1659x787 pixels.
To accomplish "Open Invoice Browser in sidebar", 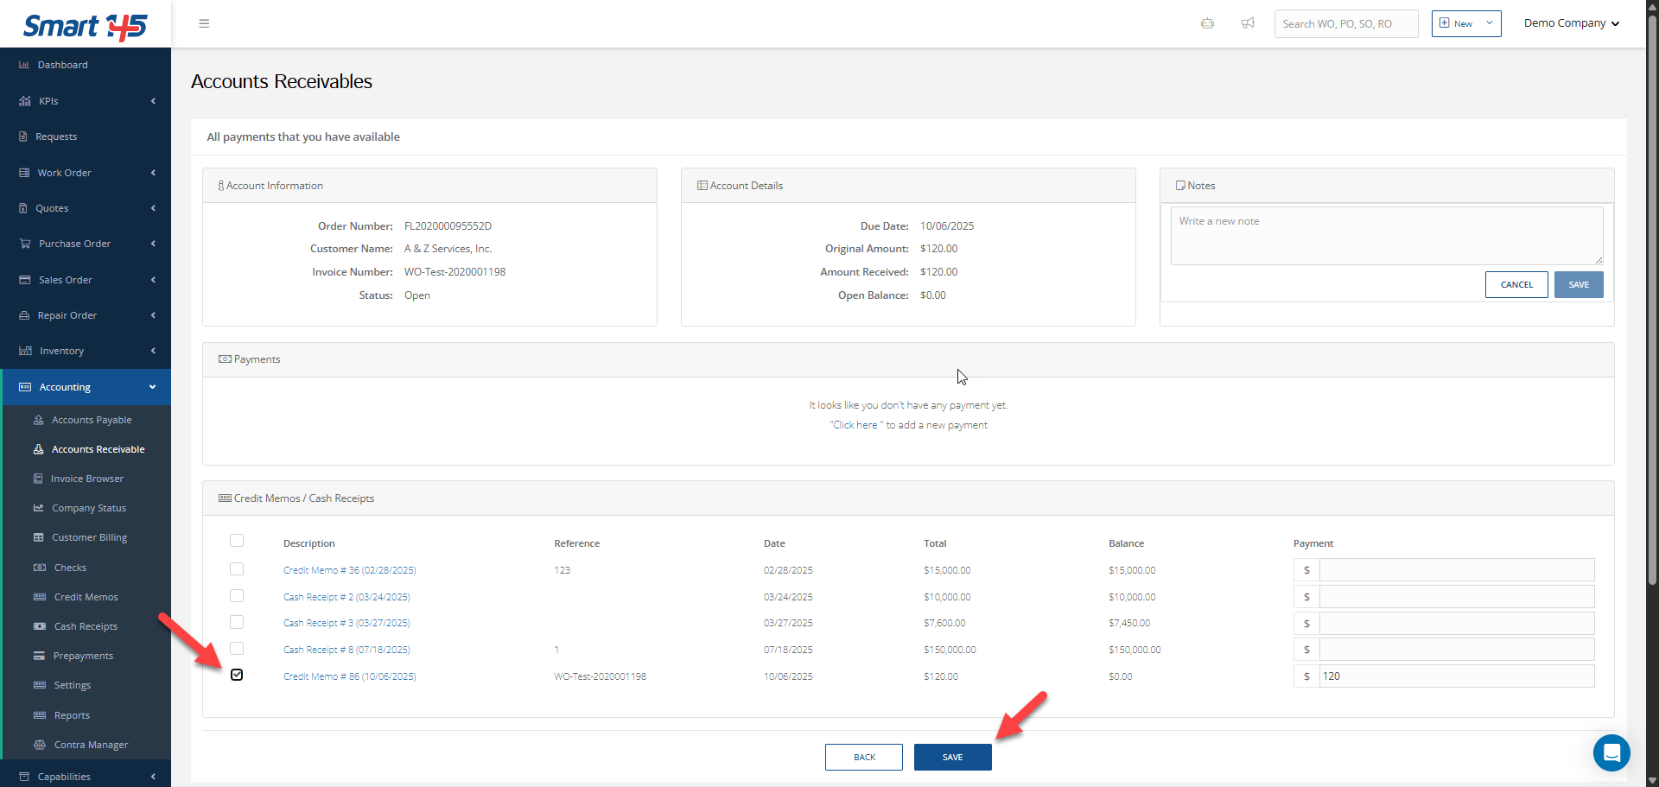I will [x=86, y=479].
